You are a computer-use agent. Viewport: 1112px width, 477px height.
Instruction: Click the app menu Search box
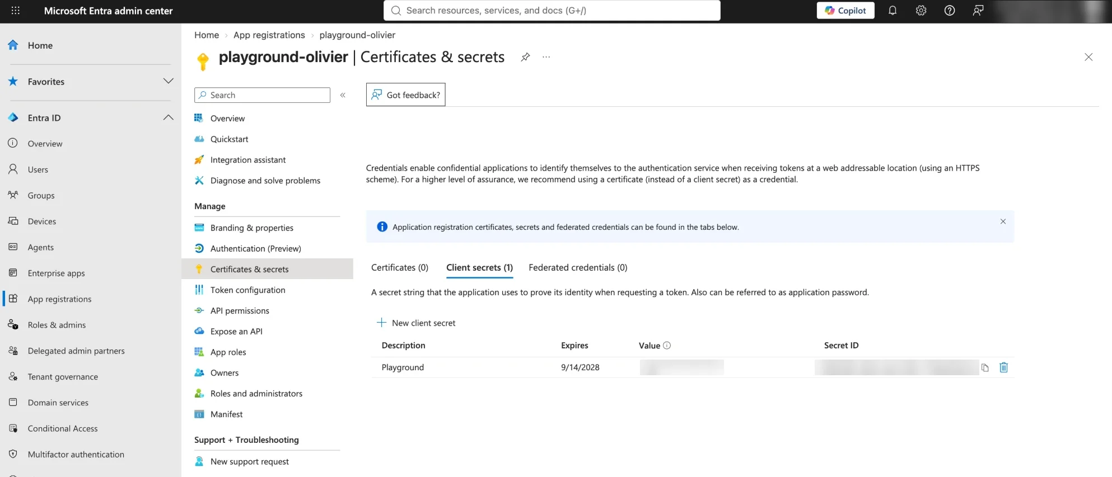point(262,95)
